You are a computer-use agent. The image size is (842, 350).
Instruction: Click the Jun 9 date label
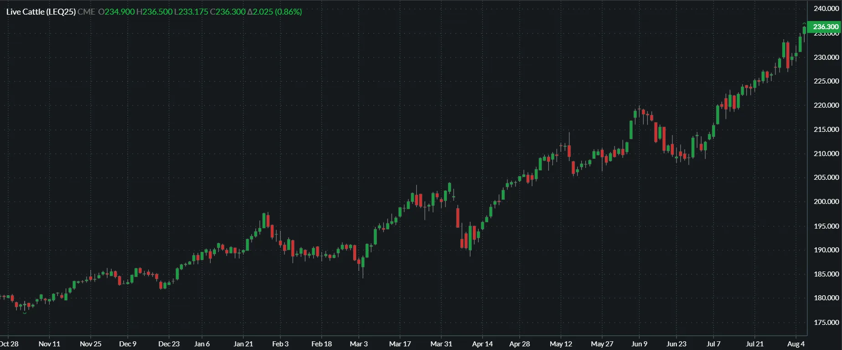[x=639, y=344]
